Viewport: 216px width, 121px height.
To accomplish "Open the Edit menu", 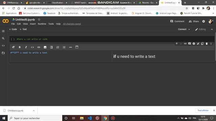I will (x=19, y=24).
